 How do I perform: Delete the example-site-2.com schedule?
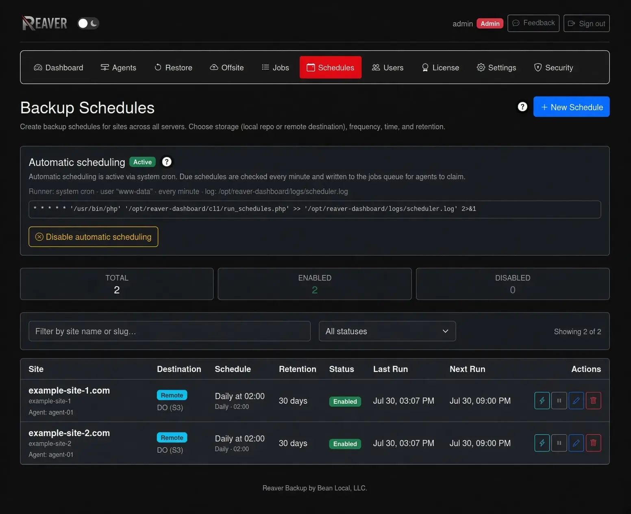[593, 443]
